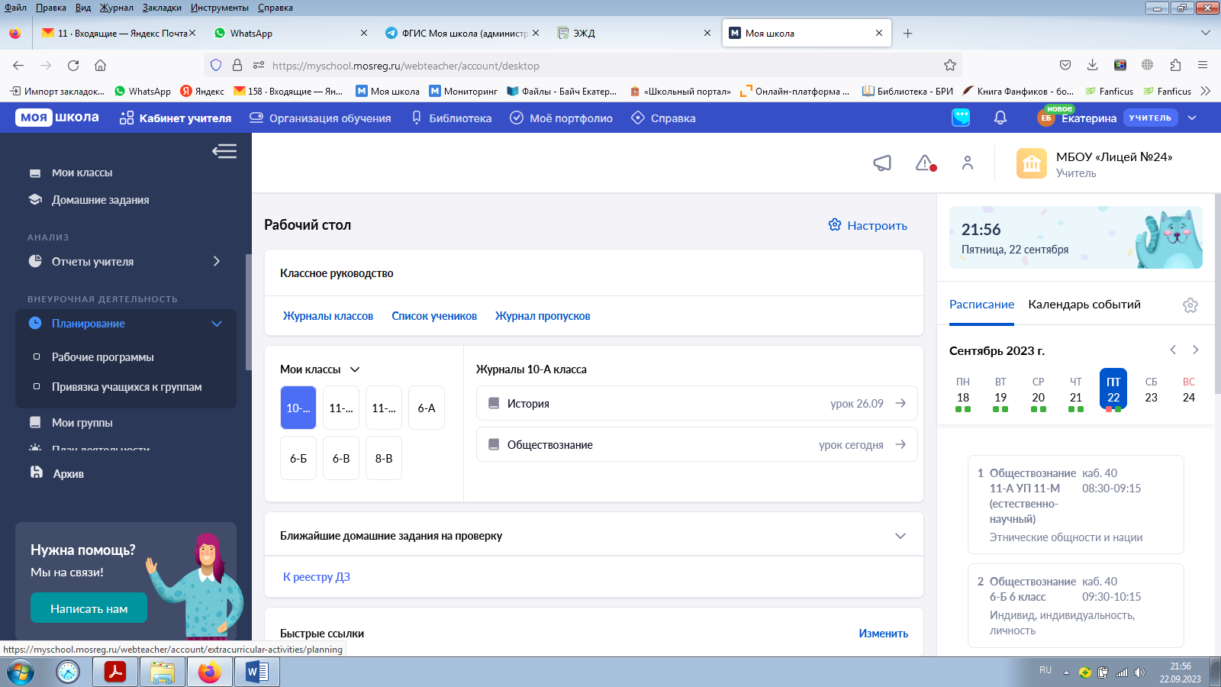The width and height of the screenshot is (1221, 687).
Task: Open the user profile person icon
Action: 968,163
